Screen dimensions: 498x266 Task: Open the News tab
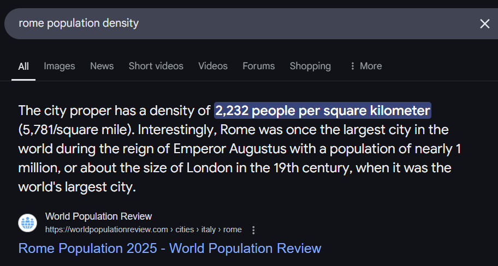[x=102, y=66]
